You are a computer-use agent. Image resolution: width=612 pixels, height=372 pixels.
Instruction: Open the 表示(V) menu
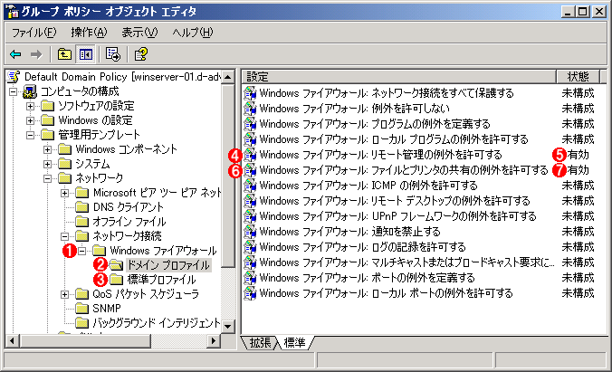click(139, 33)
